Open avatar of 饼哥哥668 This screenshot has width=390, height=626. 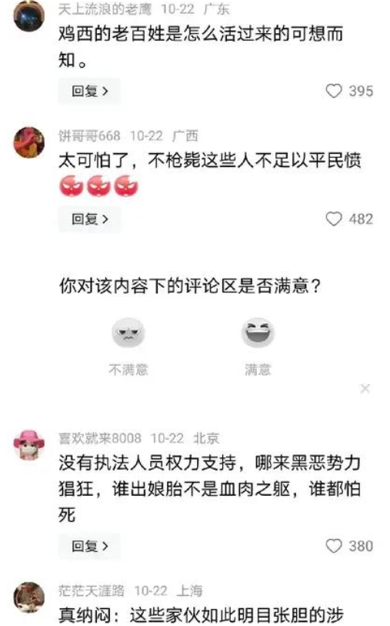point(29,142)
